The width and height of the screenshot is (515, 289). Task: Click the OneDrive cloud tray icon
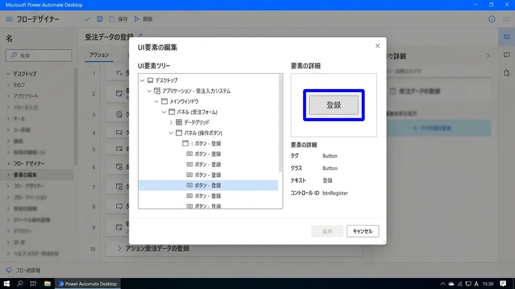(x=451, y=284)
